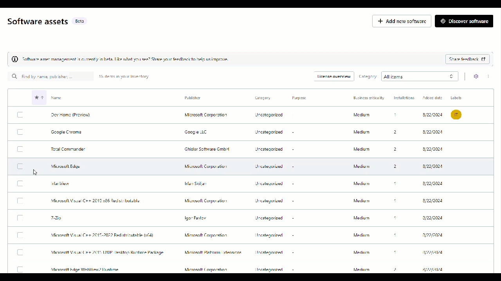Open the All items category dropdown
Viewport: 501px width, 281px height.
pos(420,76)
